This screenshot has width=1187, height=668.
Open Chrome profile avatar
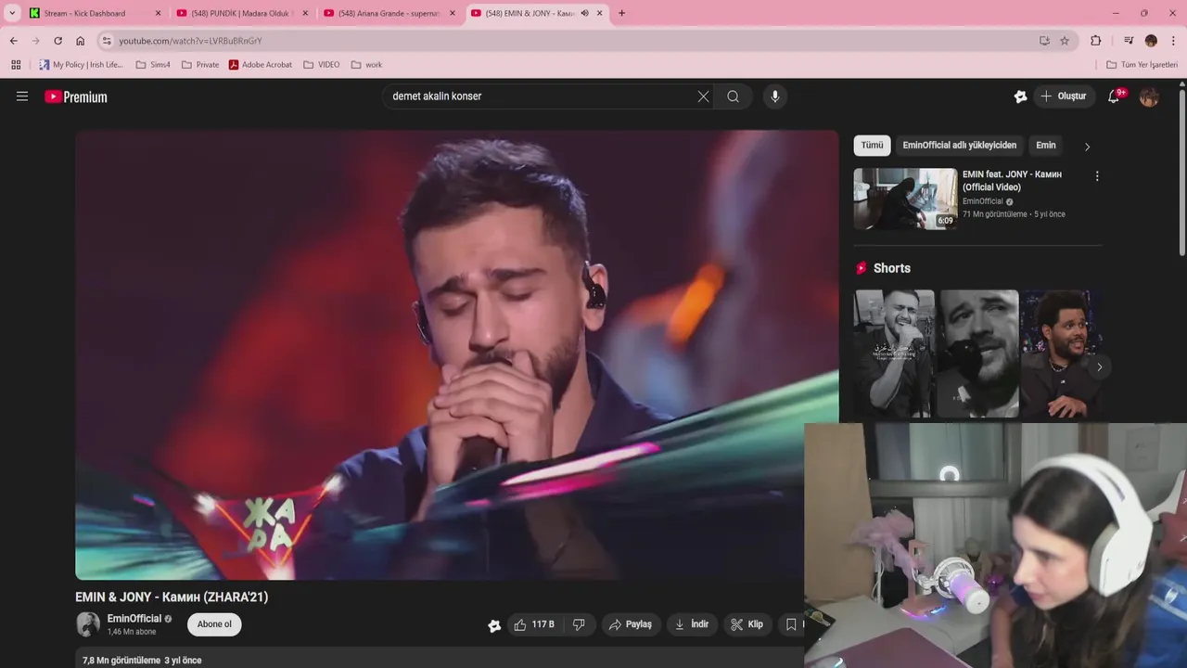click(x=1151, y=41)
